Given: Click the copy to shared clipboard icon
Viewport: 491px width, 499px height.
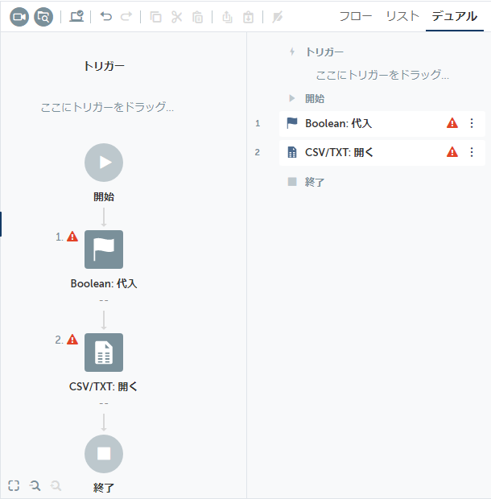Looking at the screenshot, I should tap(227, 17).
